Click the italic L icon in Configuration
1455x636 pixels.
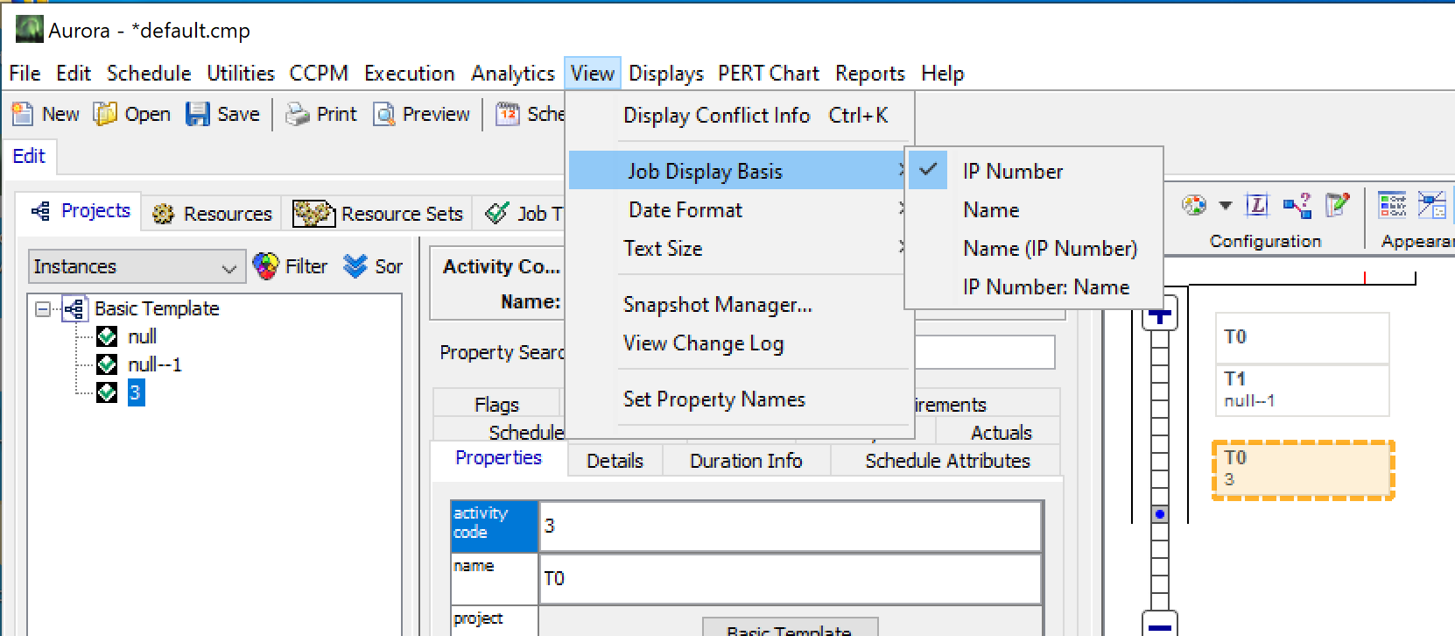point(1257,206)
